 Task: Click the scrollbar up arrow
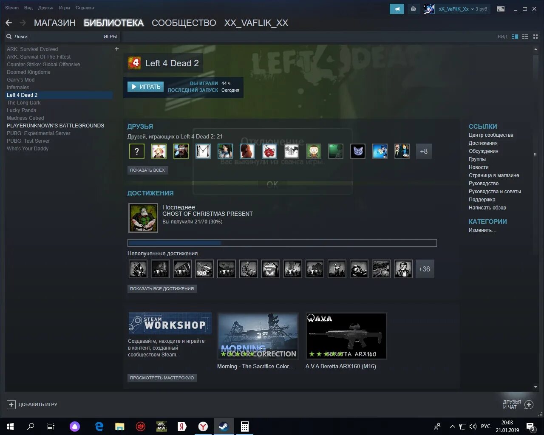point(535,50)
